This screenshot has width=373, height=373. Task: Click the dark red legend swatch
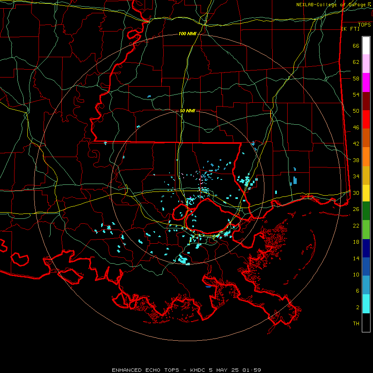coord(366,101)
